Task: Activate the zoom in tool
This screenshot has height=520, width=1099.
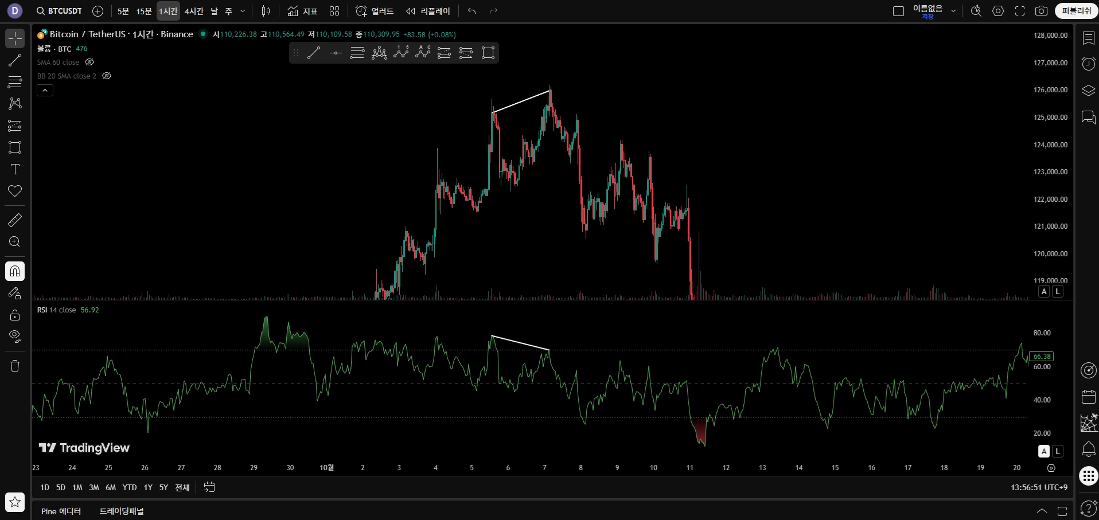Action: [x=15, y=241]
